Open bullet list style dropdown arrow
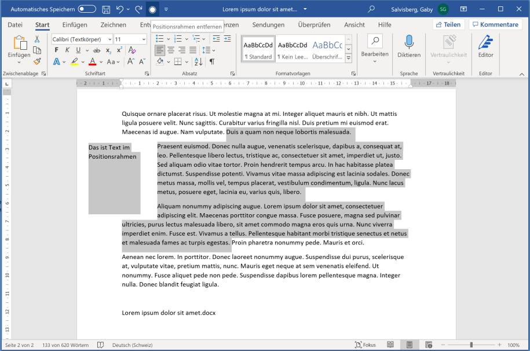 [169, 39]
